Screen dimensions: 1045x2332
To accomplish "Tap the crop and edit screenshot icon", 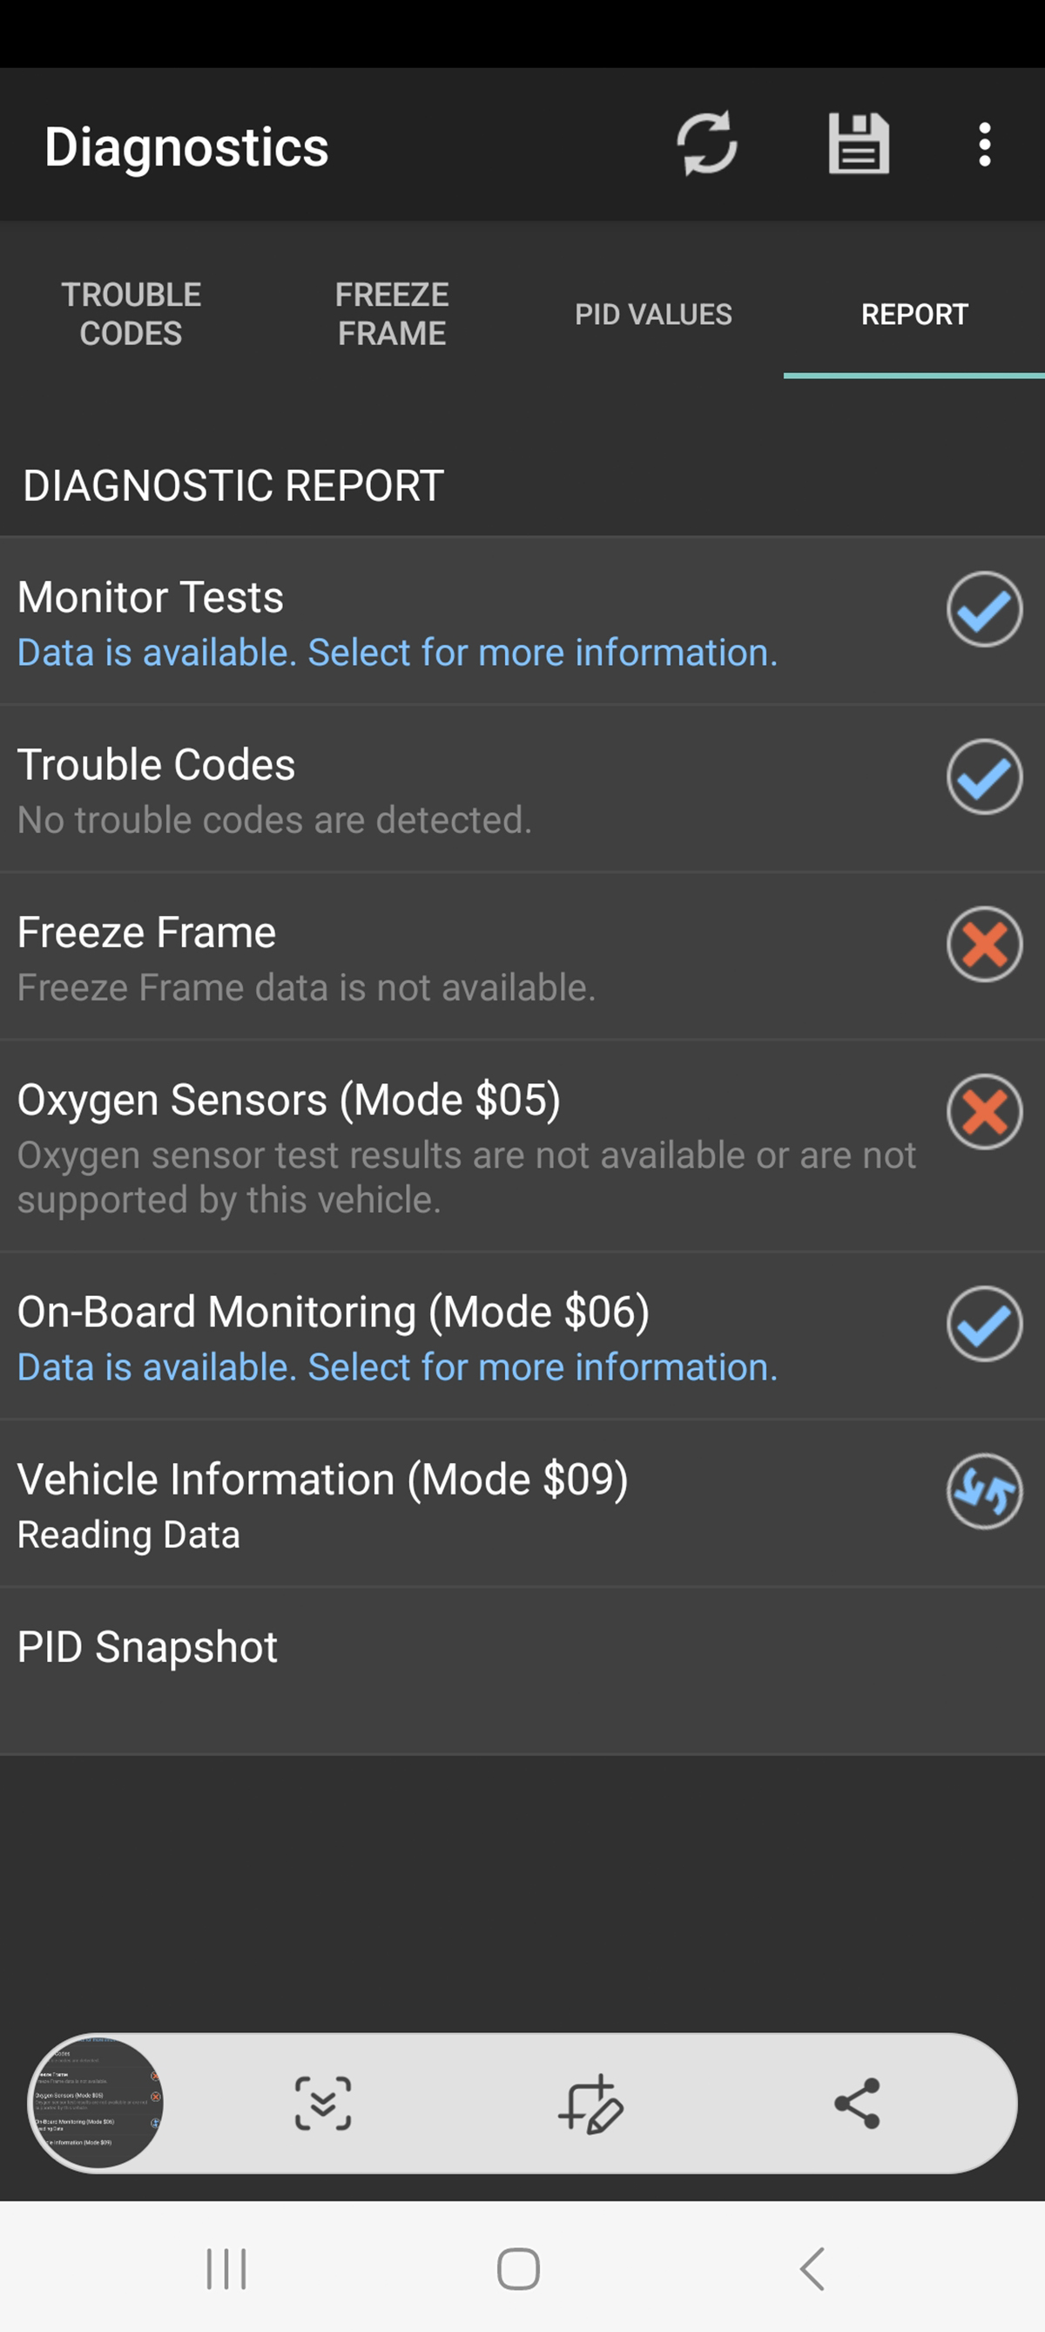I will 590,2103.
